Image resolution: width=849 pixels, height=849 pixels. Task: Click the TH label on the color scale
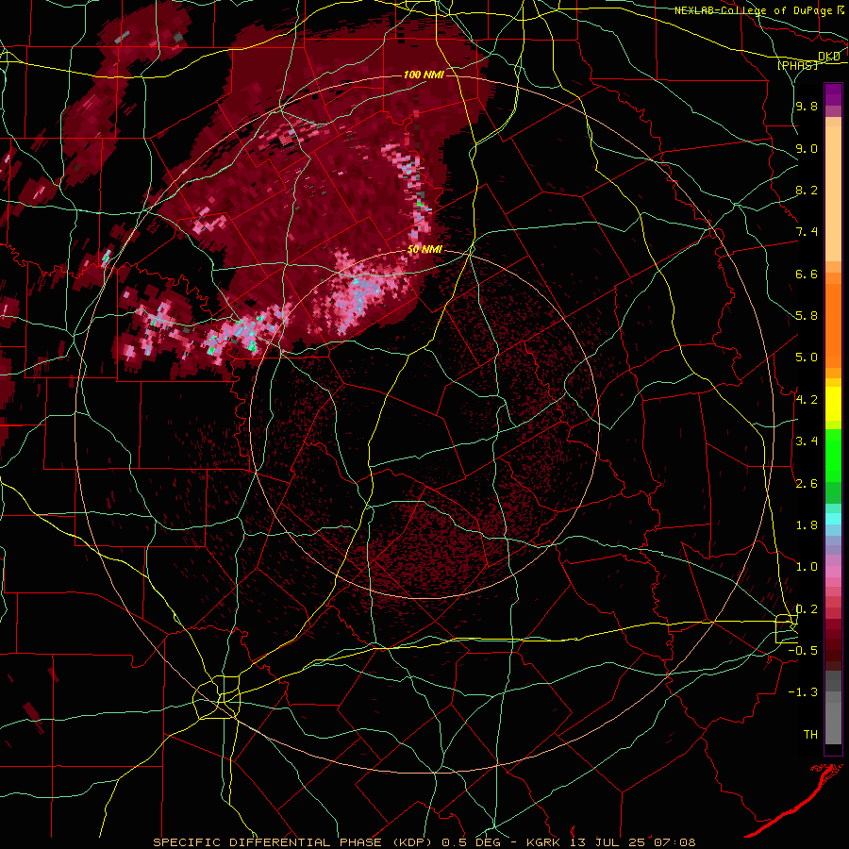tap(810, 735)
